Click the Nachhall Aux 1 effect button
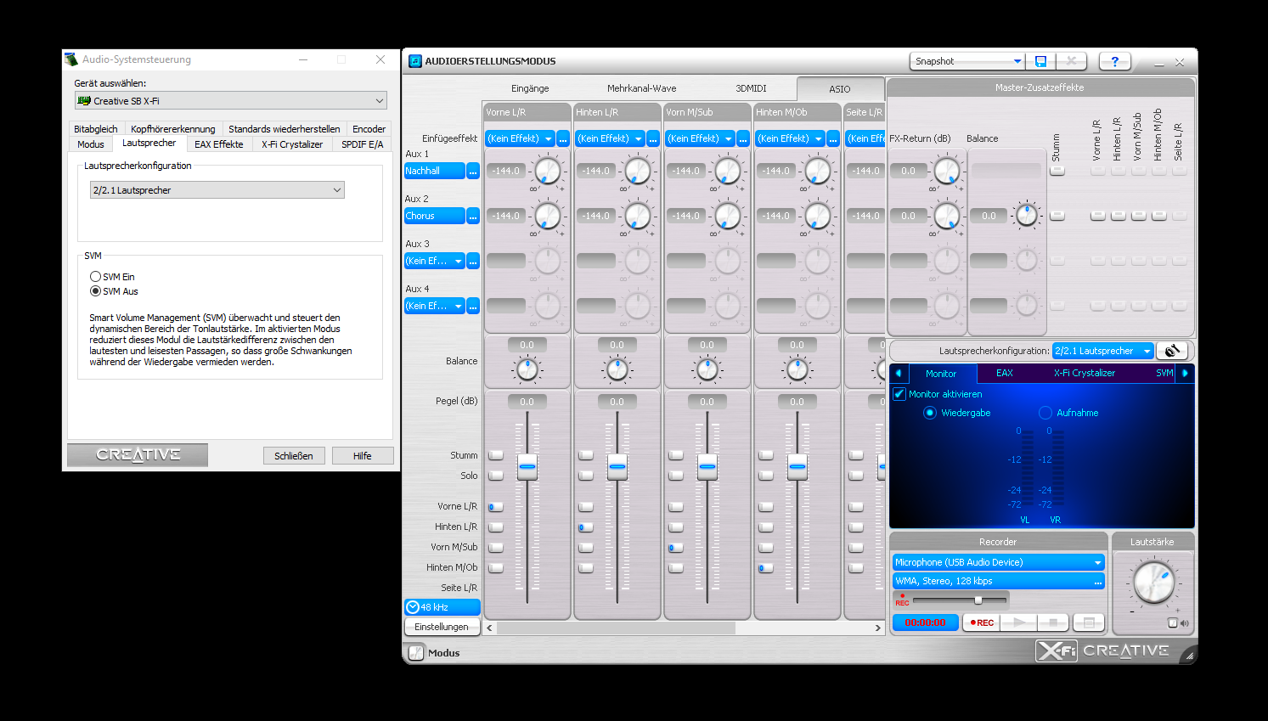This screenshot has width=1268, height=721. tap(434, 172)
